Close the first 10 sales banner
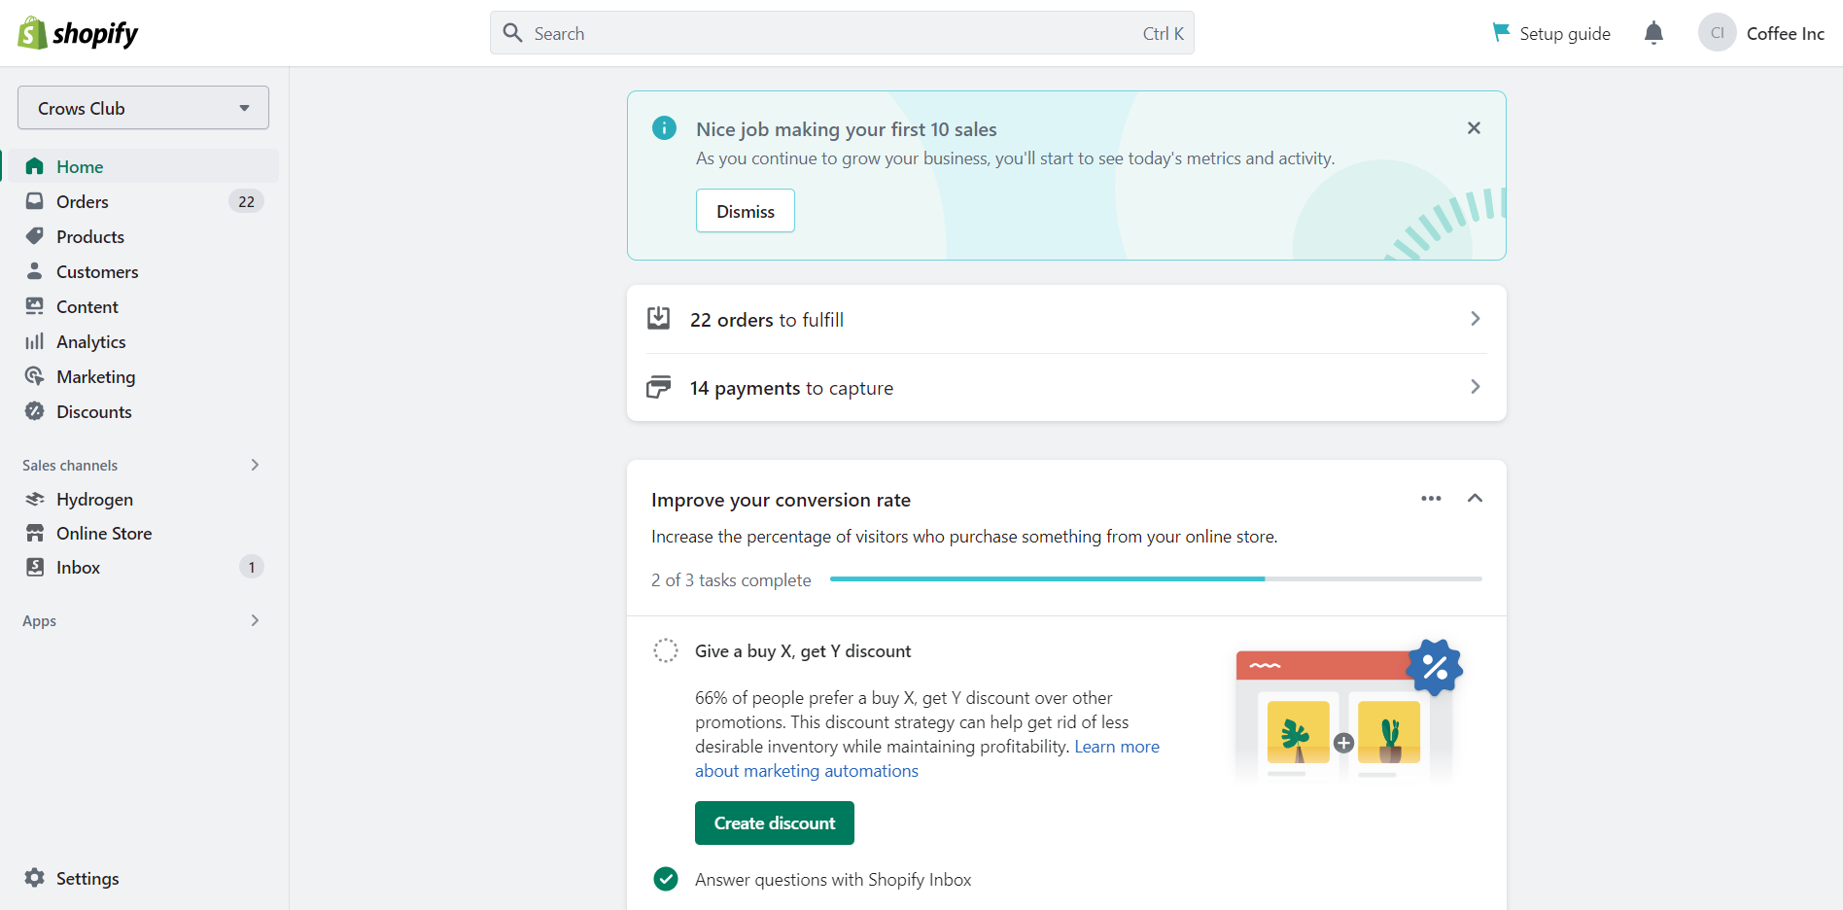Viewport: 1843px width, 910px height. coord(1474,128)
